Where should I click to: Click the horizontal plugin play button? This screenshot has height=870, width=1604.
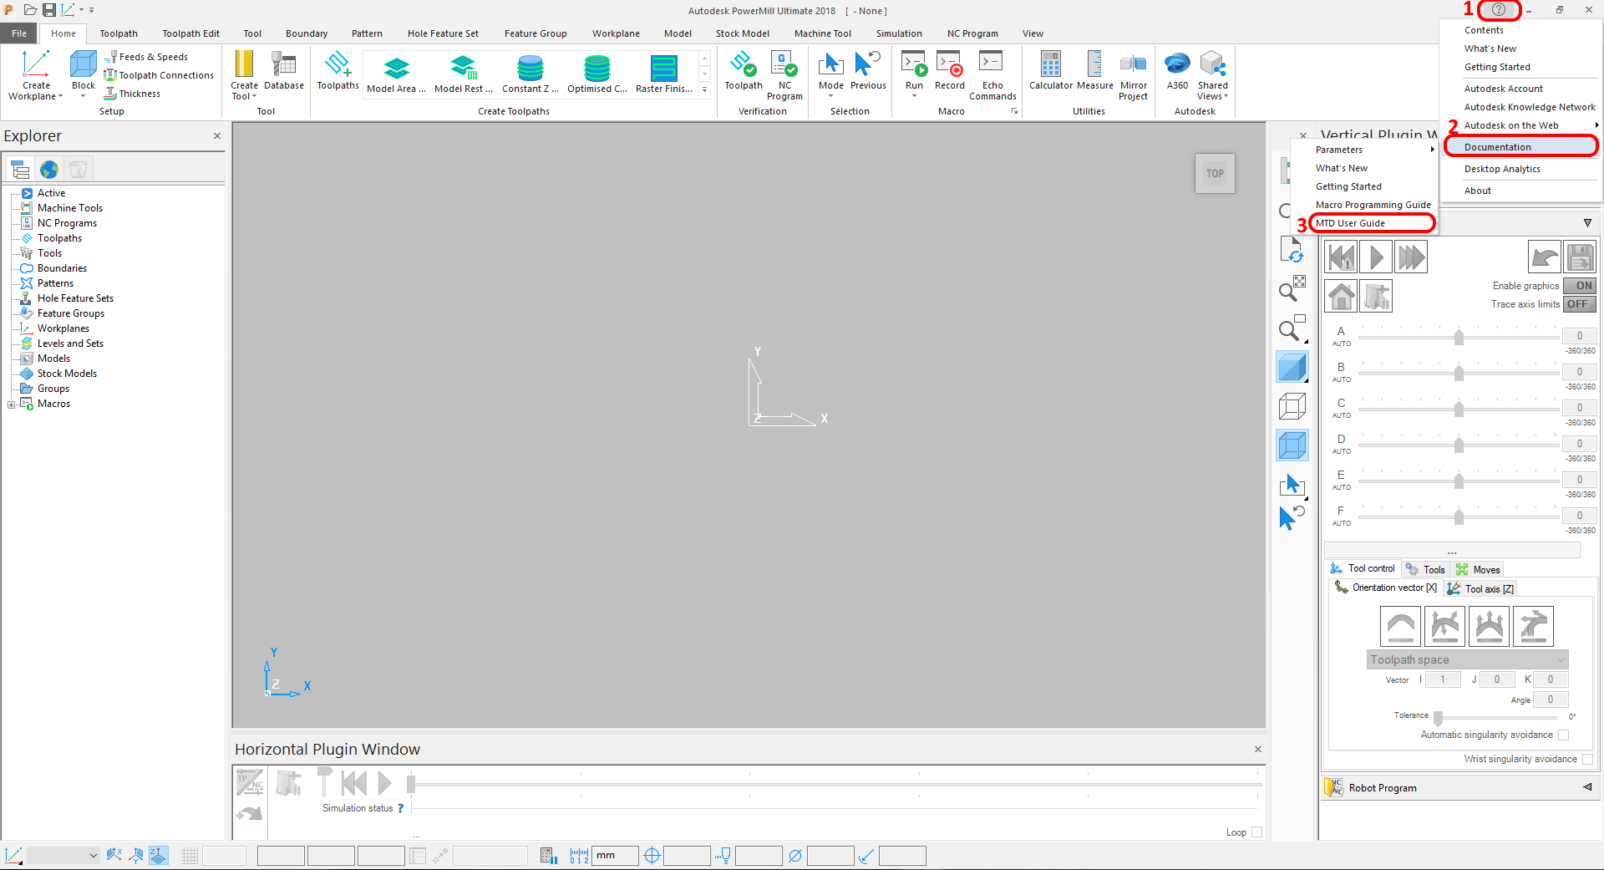click(x=384, y=783)
